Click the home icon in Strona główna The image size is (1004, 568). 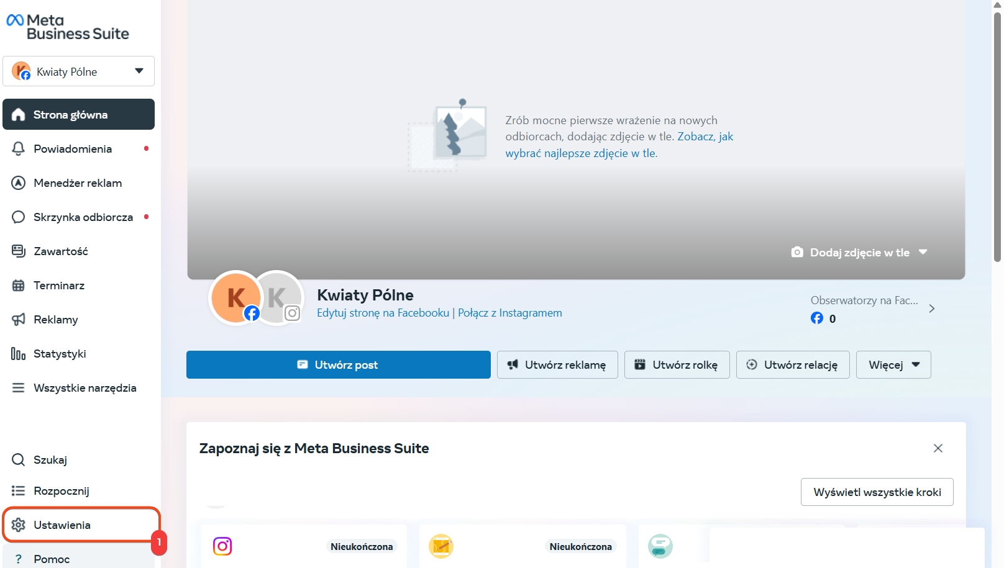pos(19,114)
